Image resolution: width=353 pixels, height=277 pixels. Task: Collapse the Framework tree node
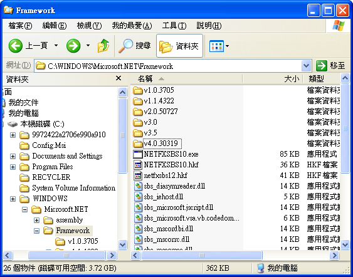click(37, 231)
